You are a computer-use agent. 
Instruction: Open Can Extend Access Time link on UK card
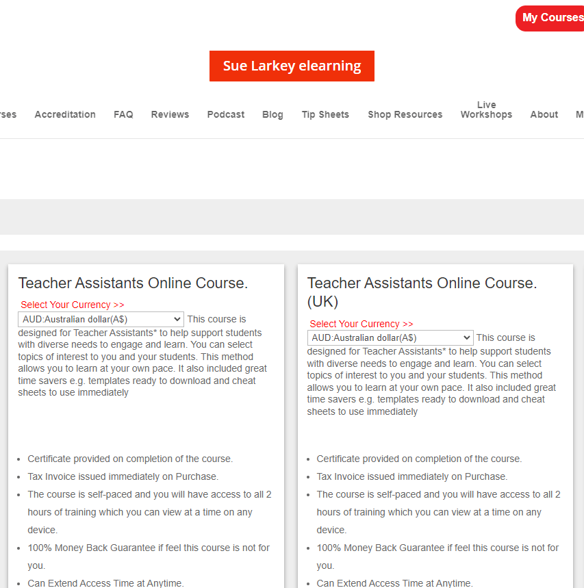394,583
